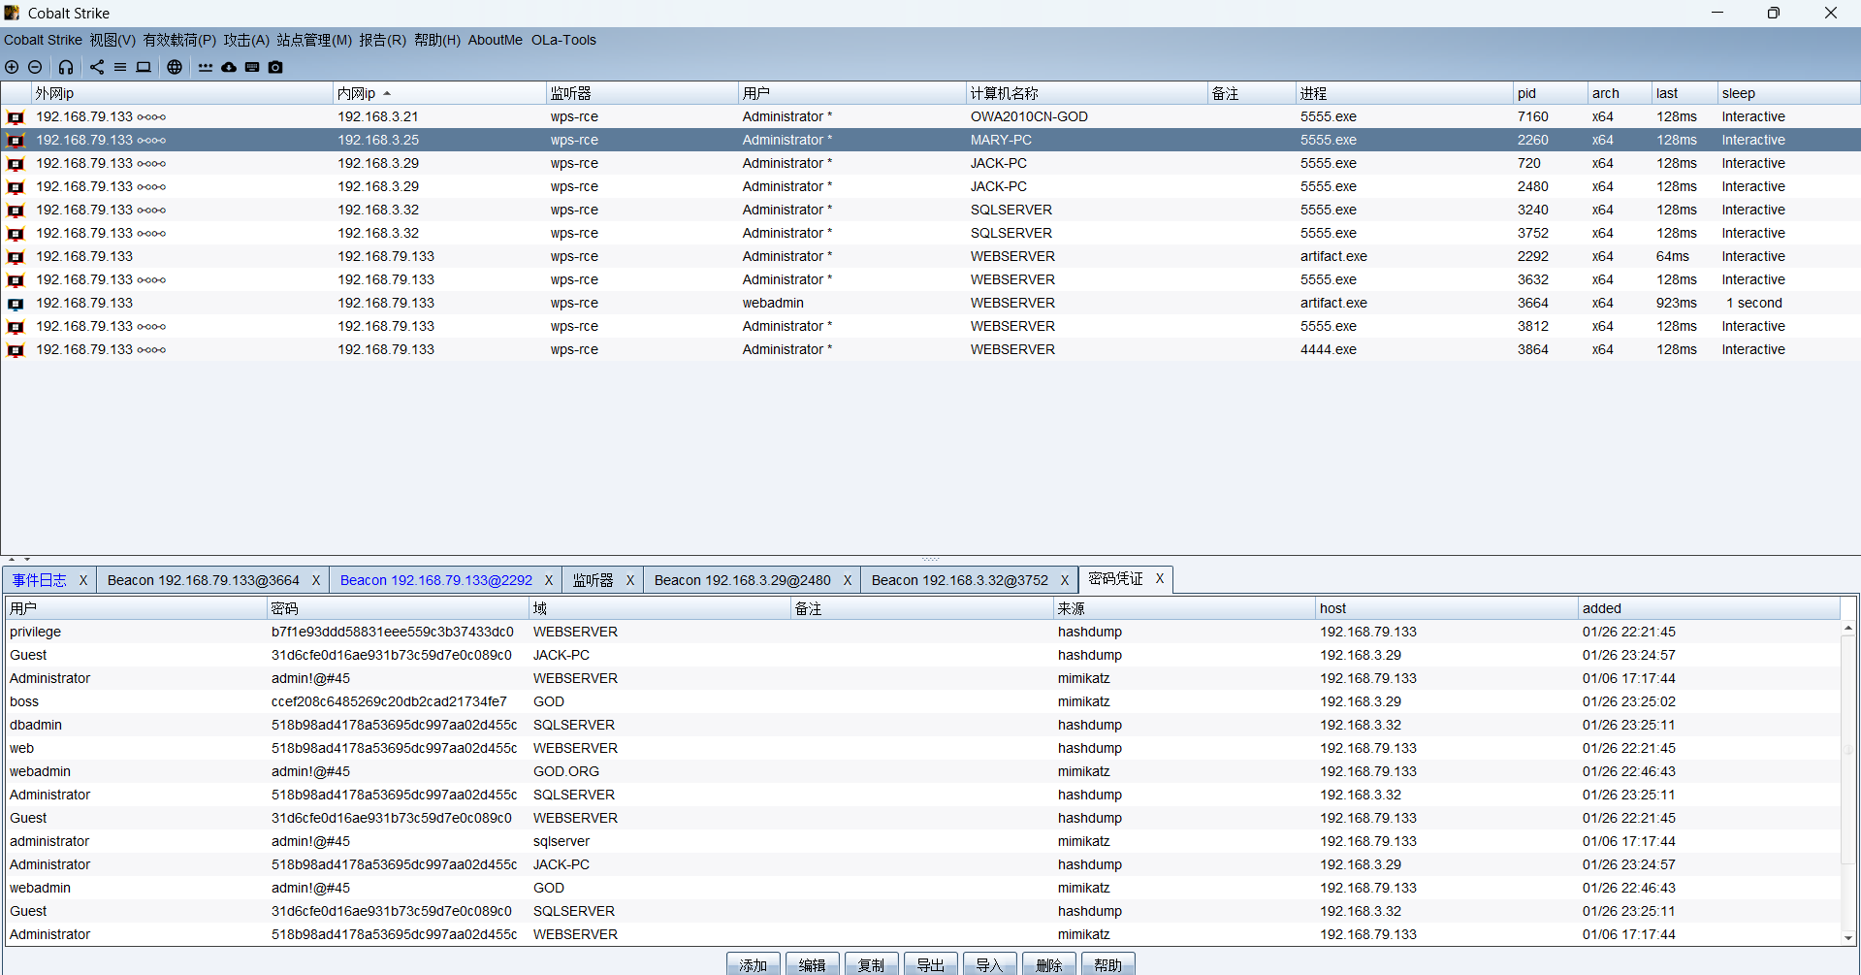Viewport: 1861px width, 975px height.
Task: Open the 站点管理(M) menu
Action: [x=314, y=40]
